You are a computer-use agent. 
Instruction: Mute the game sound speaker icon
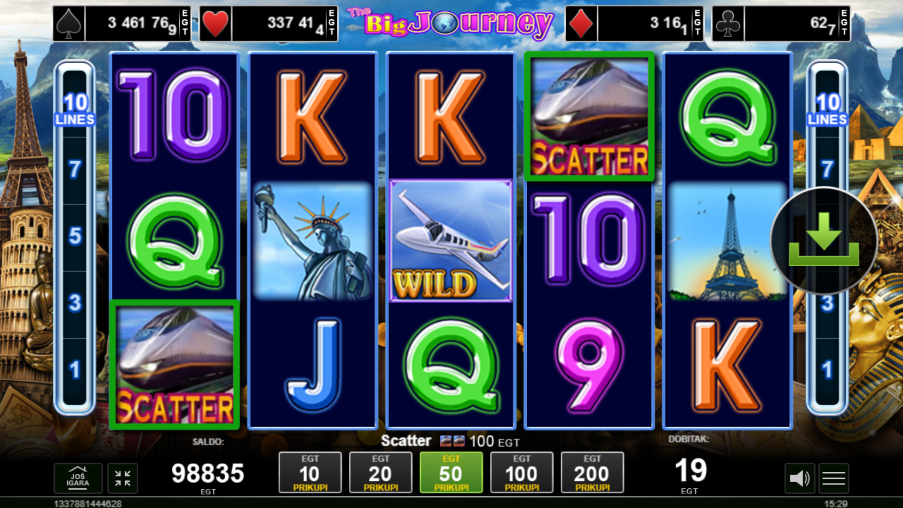(x=800, y=478)
